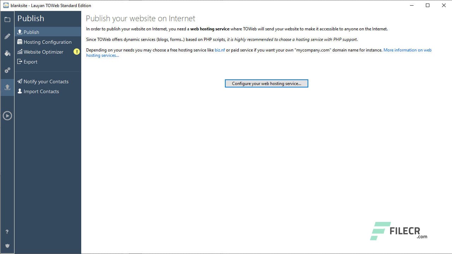Open the biz.nf hosting link
This screenshot has height=254, width=452.
(220, 50)
